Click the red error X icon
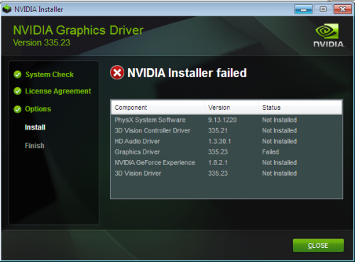The height and width of the screenshot is (262, 355). pyautogui.click(x=117, y=72)
